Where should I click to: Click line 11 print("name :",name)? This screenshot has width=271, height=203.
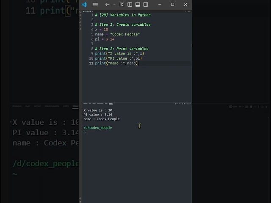click(116, 63)
